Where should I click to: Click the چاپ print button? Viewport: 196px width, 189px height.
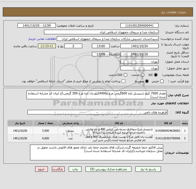[x=75, y=169]
